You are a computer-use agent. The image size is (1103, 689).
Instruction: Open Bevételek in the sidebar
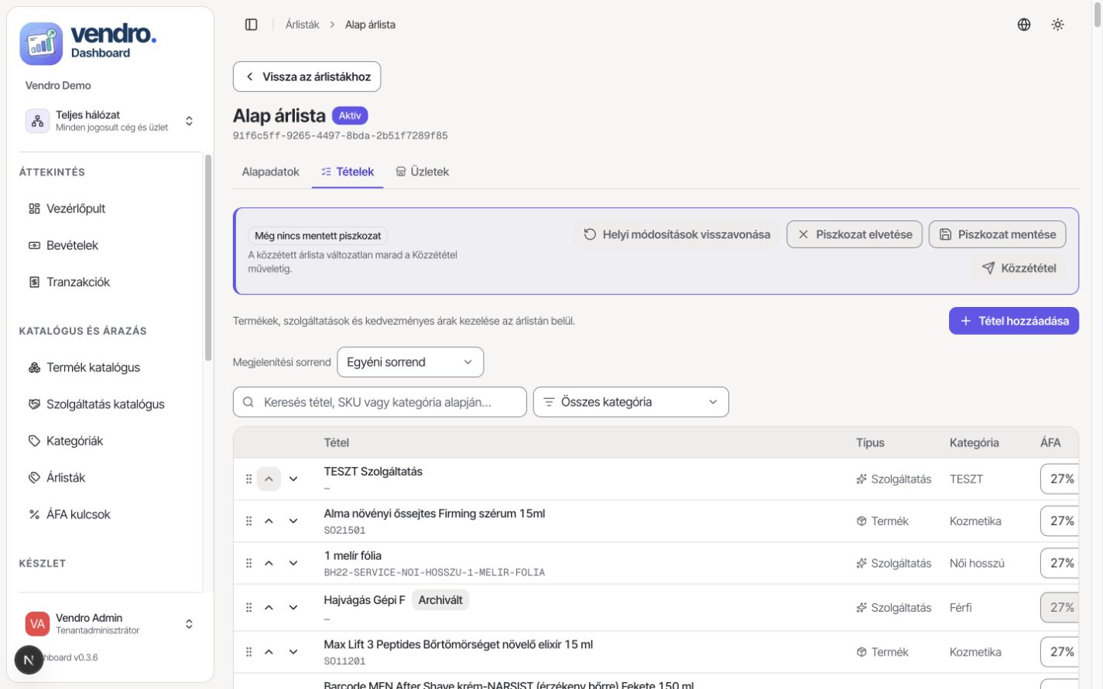point(110,245)
